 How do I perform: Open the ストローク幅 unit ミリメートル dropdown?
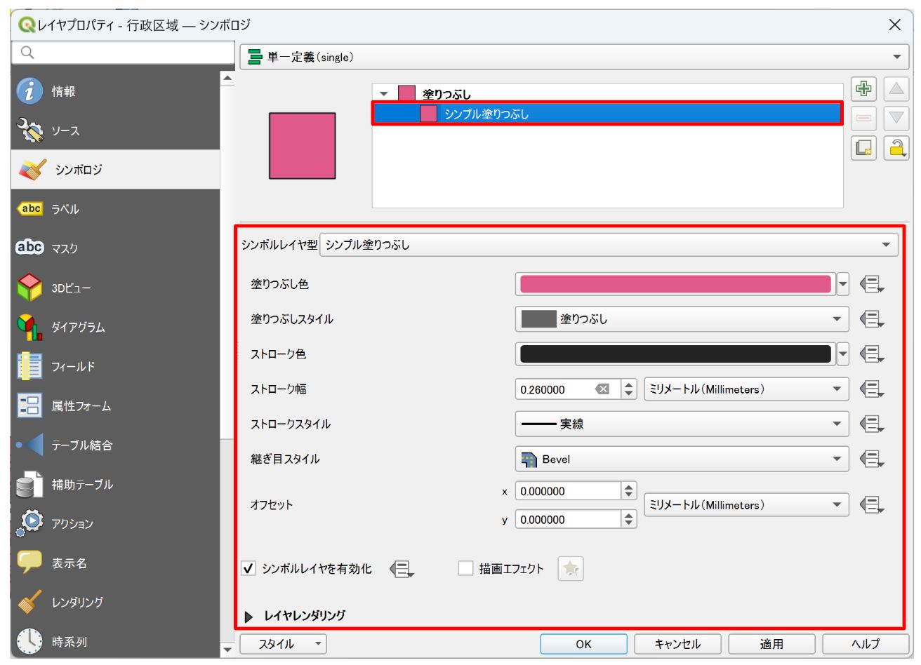746,389
